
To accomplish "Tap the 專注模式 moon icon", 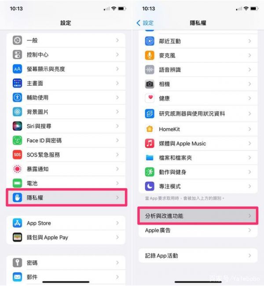I will click(150, 186).
